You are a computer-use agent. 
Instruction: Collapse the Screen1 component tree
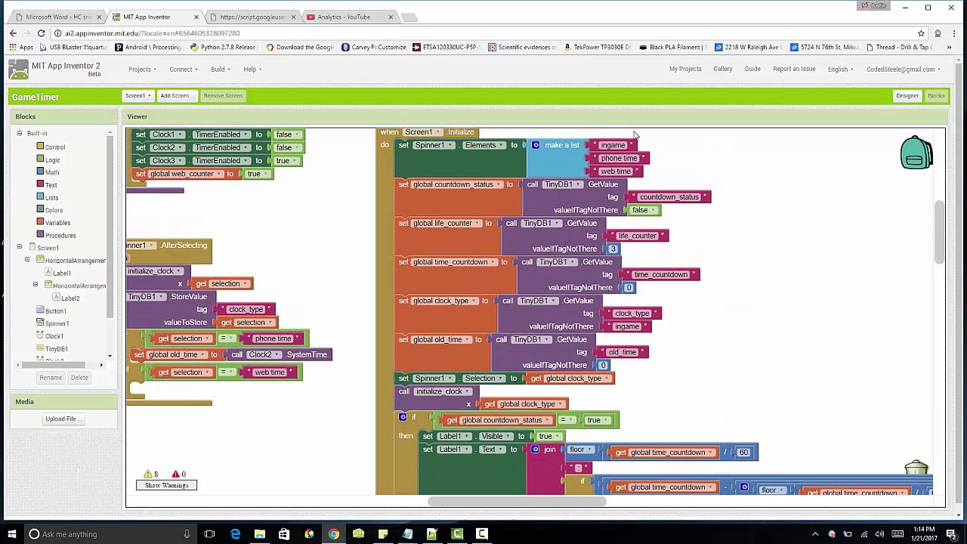[19, 247]
